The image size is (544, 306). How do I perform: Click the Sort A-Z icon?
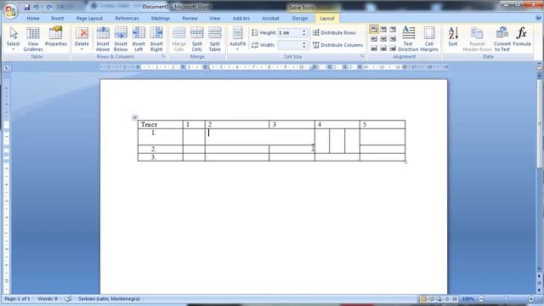(x=453, y=33)
